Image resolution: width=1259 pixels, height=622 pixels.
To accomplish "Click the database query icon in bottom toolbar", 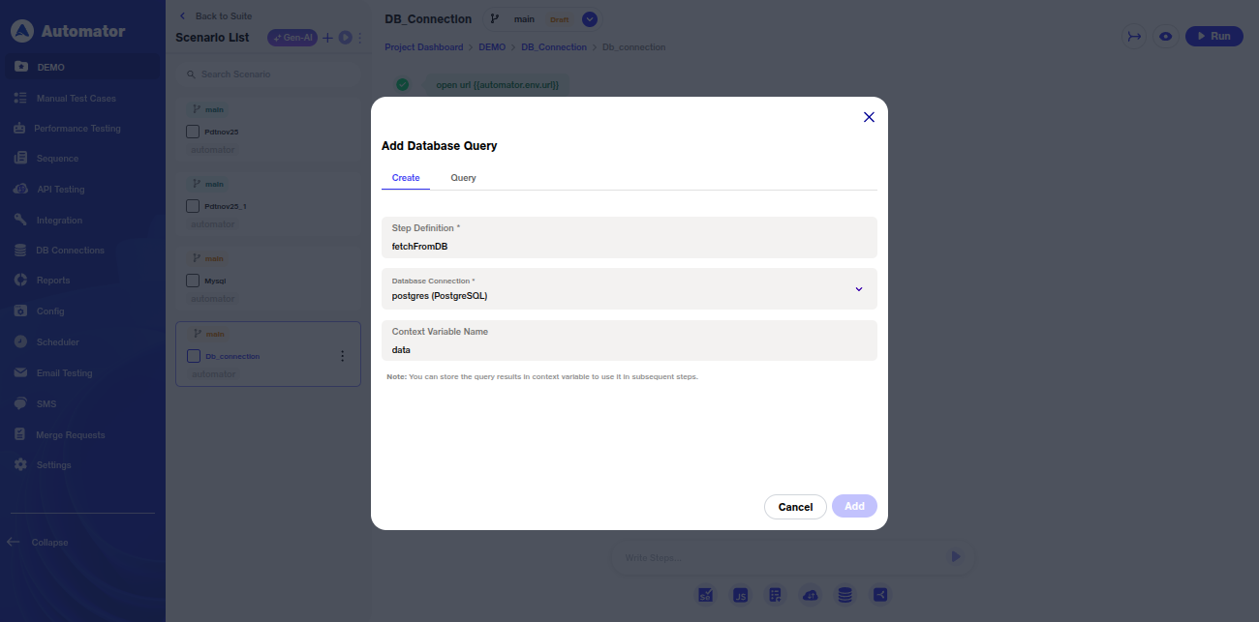I will tap(845, 595).
